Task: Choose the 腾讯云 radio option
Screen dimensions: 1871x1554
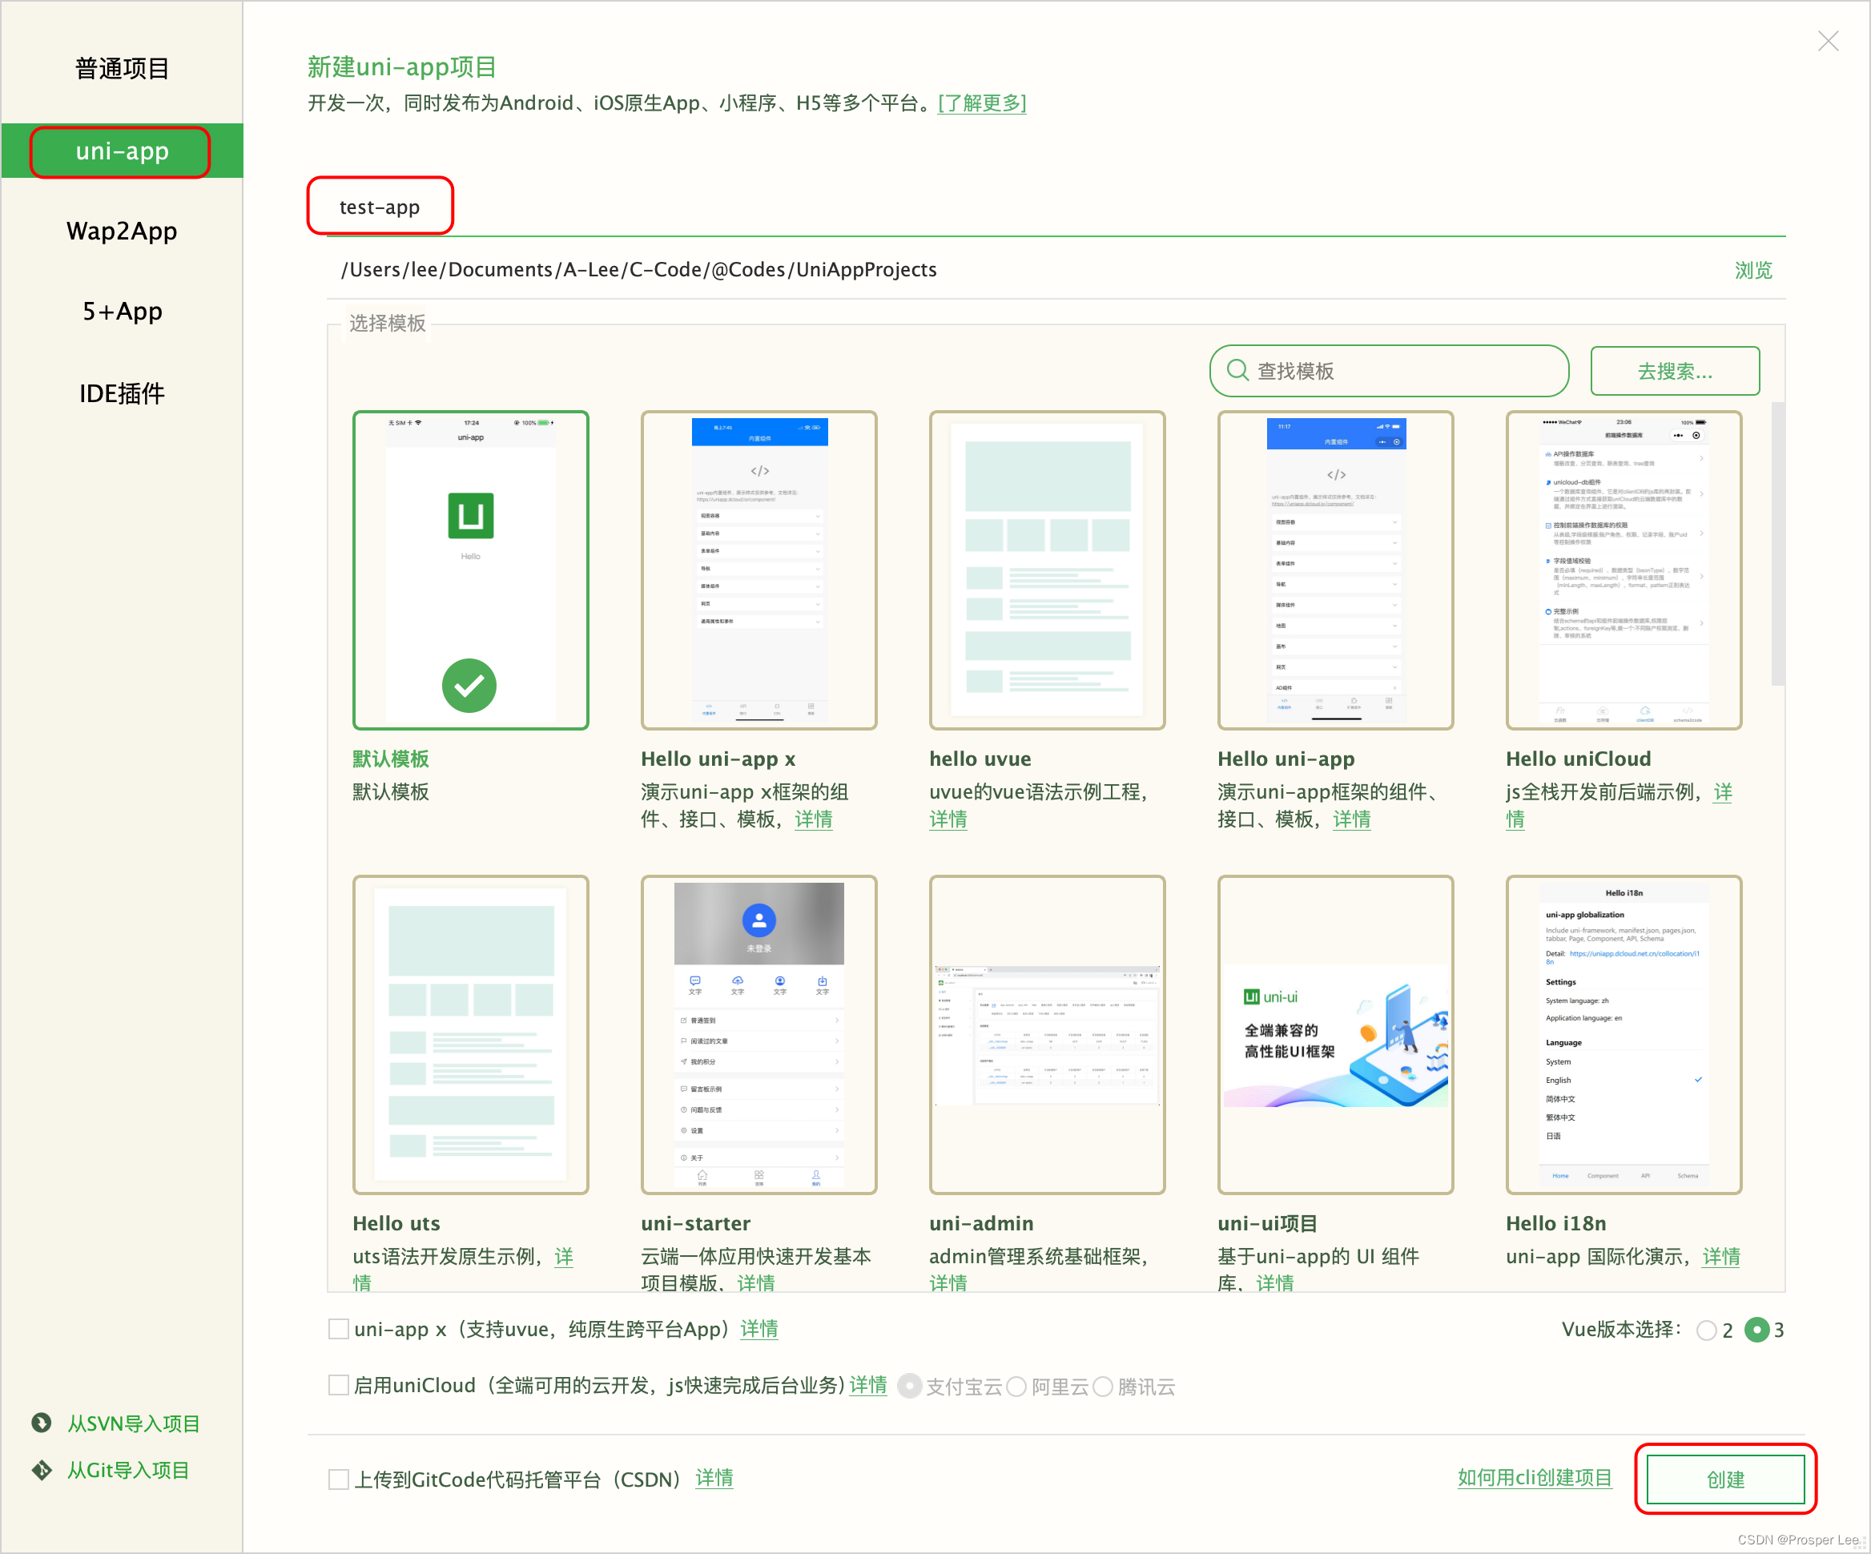Action: pos(1103,1387)
